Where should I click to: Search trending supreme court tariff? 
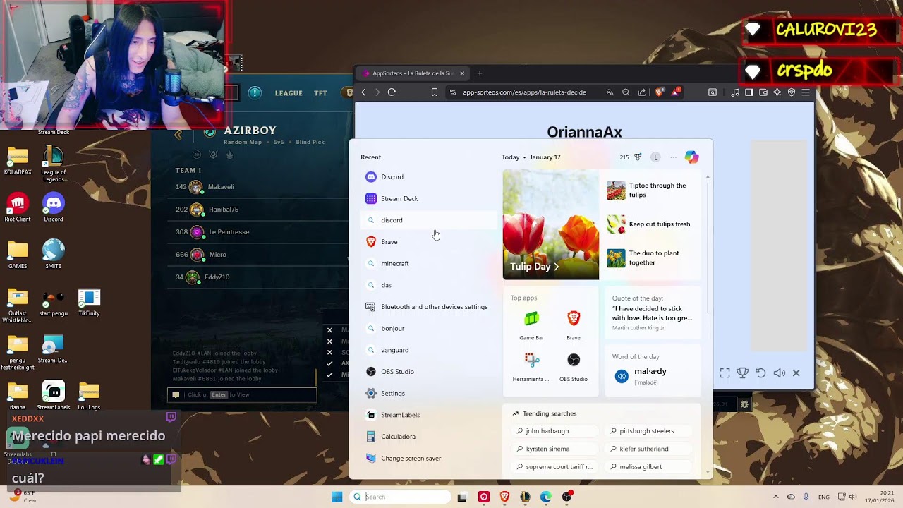pyautogui.click(x=554, y=466)
